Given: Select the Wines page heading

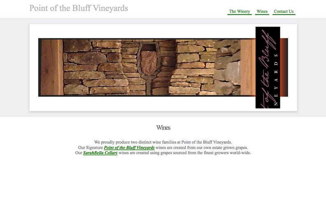Looking at the screenshot, I should coord(163,128).
